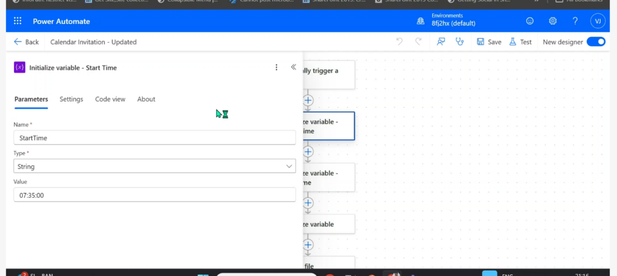Collapse the action details panel
The height and width of the screenshot is (276, 617).
293,67
